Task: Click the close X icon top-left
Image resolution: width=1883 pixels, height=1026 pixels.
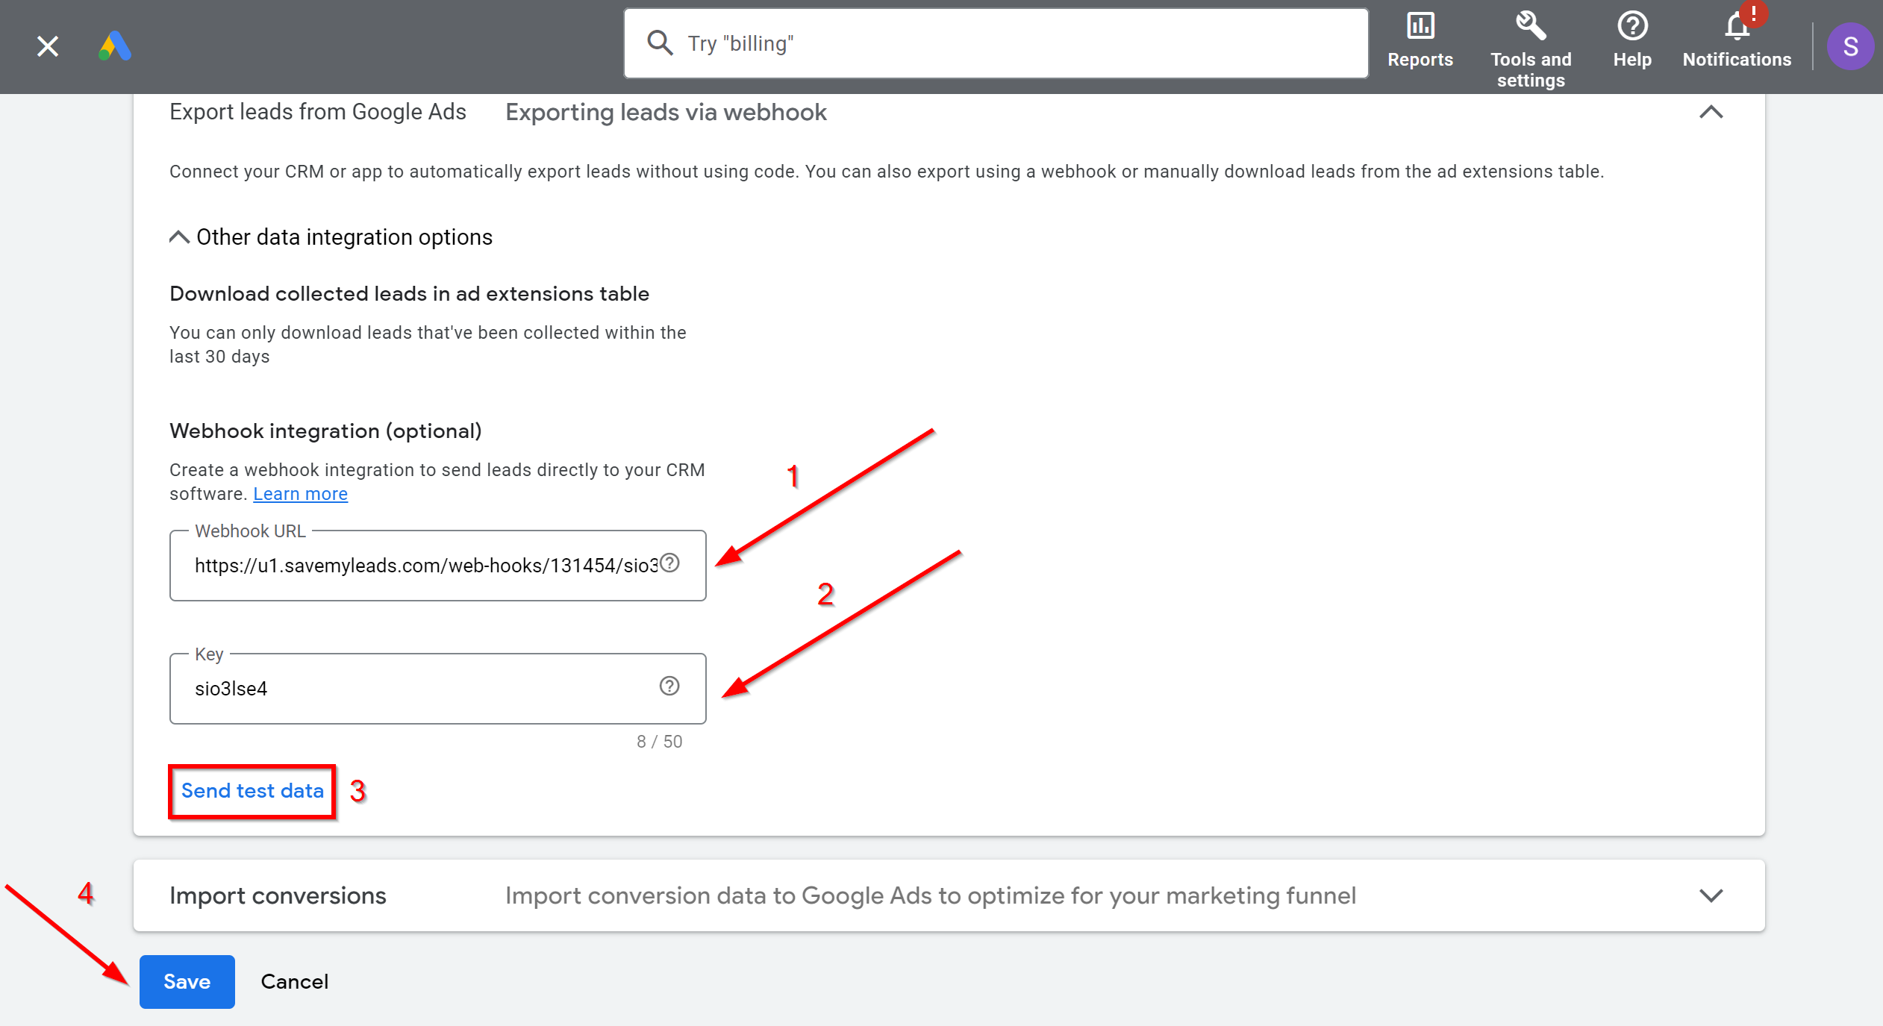Action: click(x=47, y=46)
